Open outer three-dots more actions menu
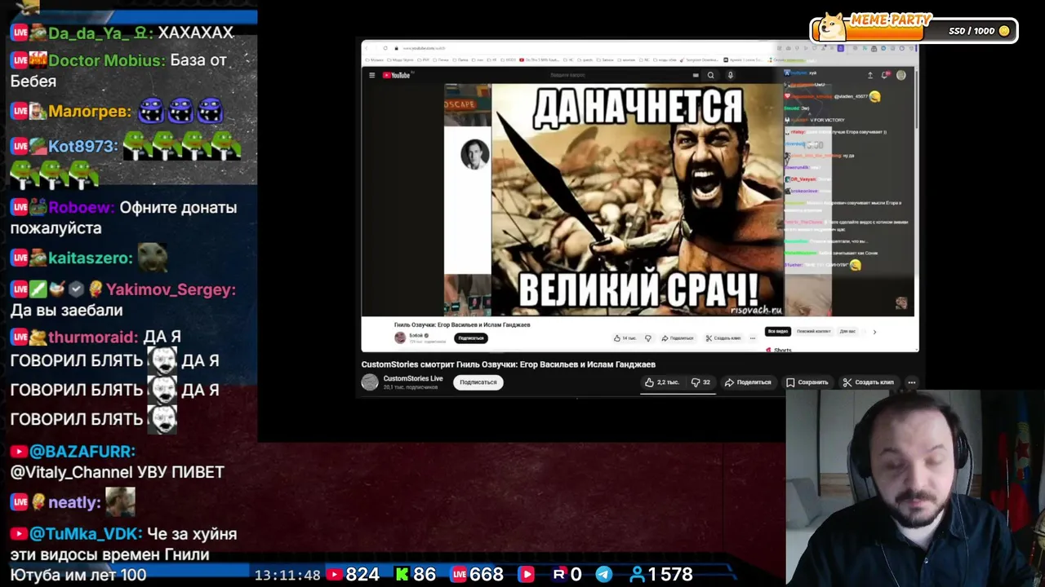Viewport: 1045px width, 587px height. click(912, 382)
